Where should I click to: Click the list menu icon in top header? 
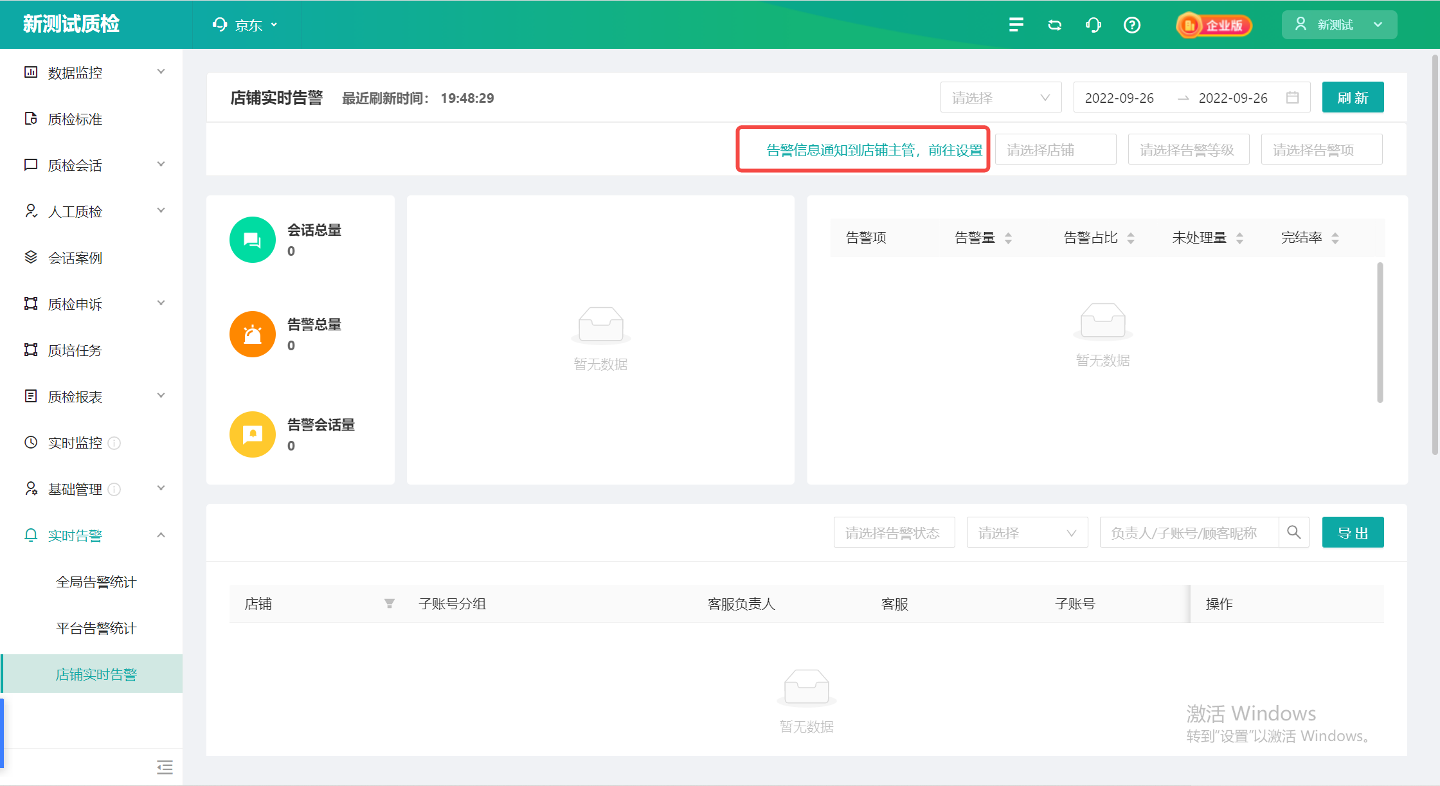[1016, 24]
